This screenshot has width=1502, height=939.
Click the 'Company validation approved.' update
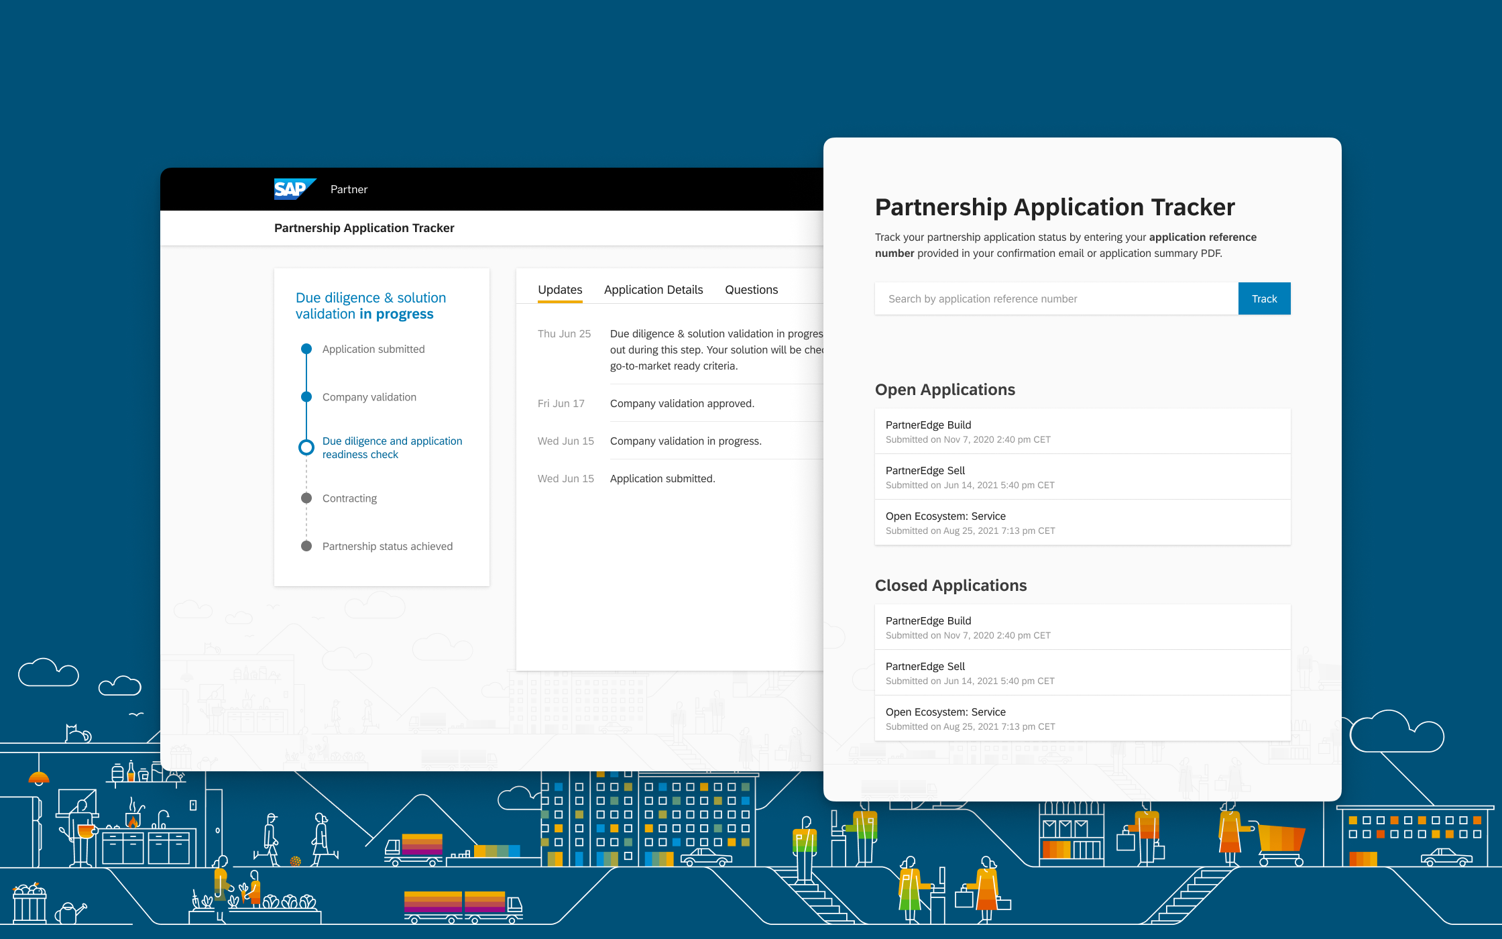coord(682,403)
